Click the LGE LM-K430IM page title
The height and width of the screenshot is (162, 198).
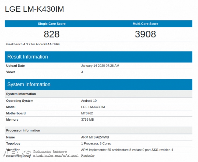tap(34, 9)
